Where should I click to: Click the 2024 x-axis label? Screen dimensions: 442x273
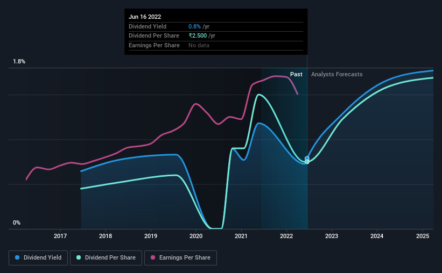coord(377,236)
